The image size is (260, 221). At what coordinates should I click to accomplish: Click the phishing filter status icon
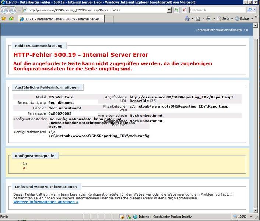coord(129,217)
